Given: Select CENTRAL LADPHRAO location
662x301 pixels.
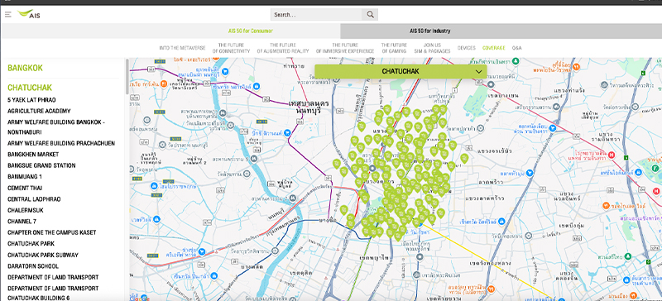Looking at the screenshot, I should coord(34,198).
